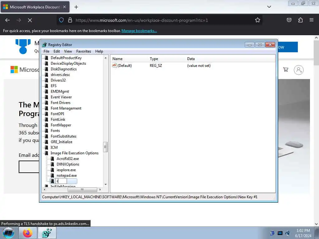Click the REG_SZ type cell
The image size is (319, 239).
(x=156, y=66)
